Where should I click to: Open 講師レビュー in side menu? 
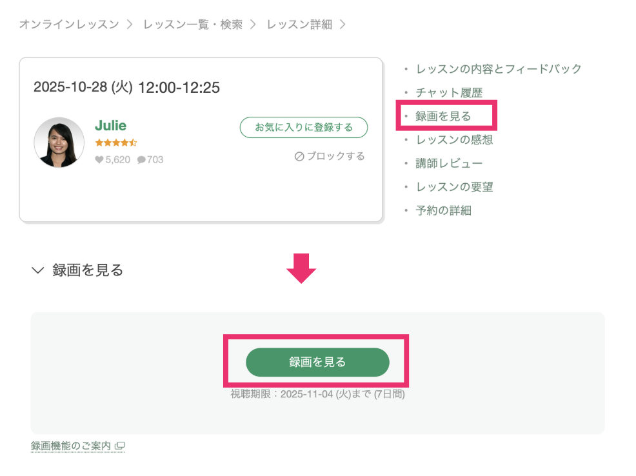pyautogui.click(x=449, y=164)
